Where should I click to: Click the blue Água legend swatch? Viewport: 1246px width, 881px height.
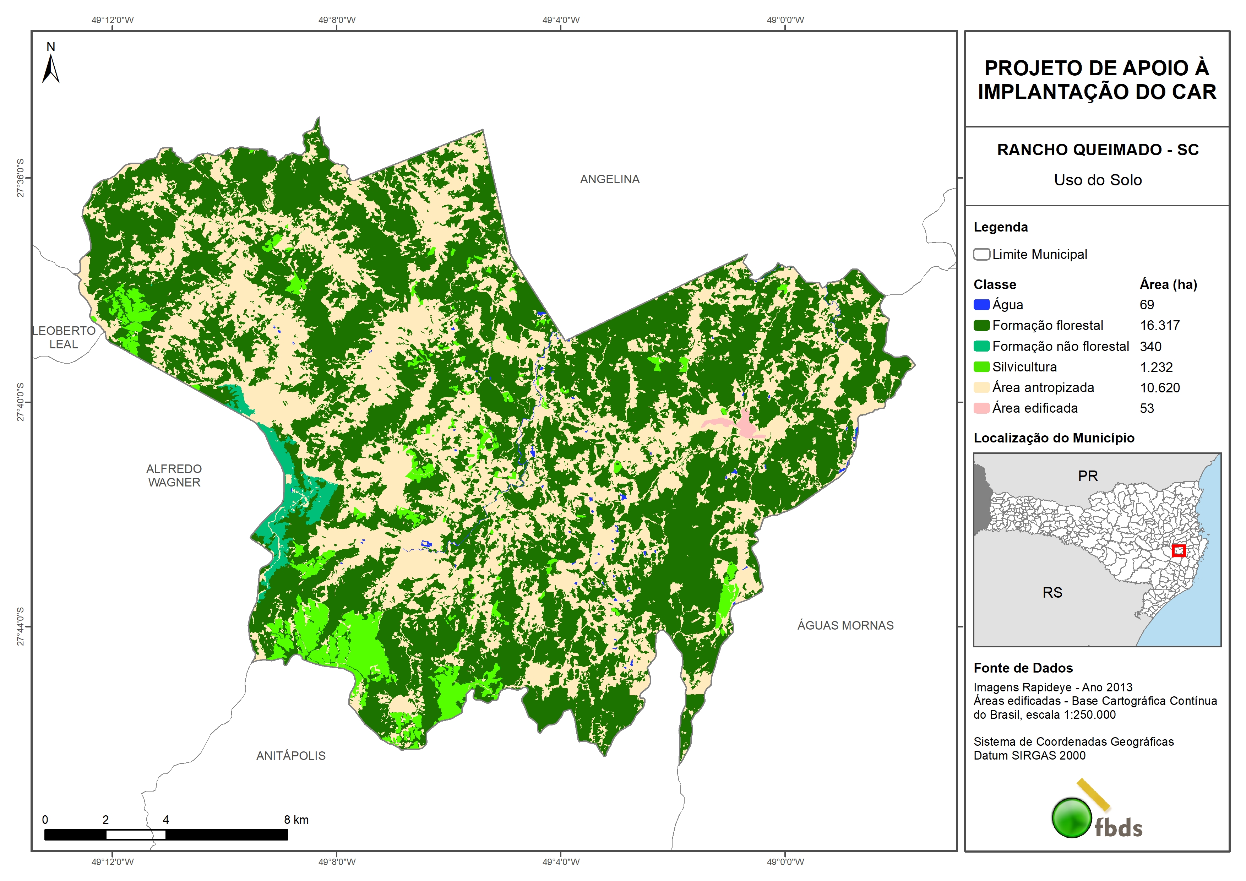coord(981,305)
